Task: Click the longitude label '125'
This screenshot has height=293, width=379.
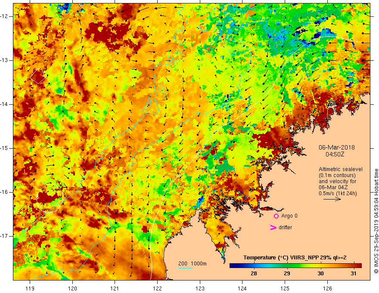Action: coord(285,288)
